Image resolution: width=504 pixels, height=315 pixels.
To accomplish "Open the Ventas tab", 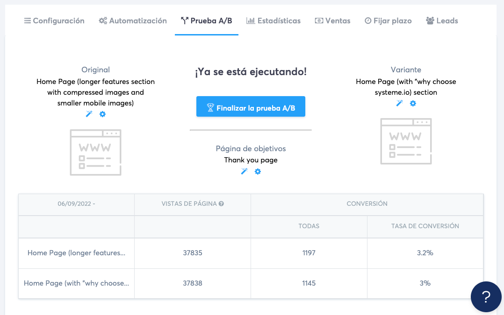I will coord(332,21).
